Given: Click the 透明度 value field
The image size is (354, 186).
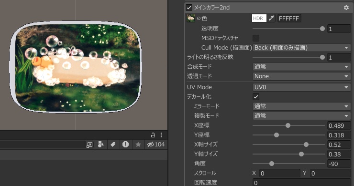Looking at the screenshot, I should [x=339, y=29].
